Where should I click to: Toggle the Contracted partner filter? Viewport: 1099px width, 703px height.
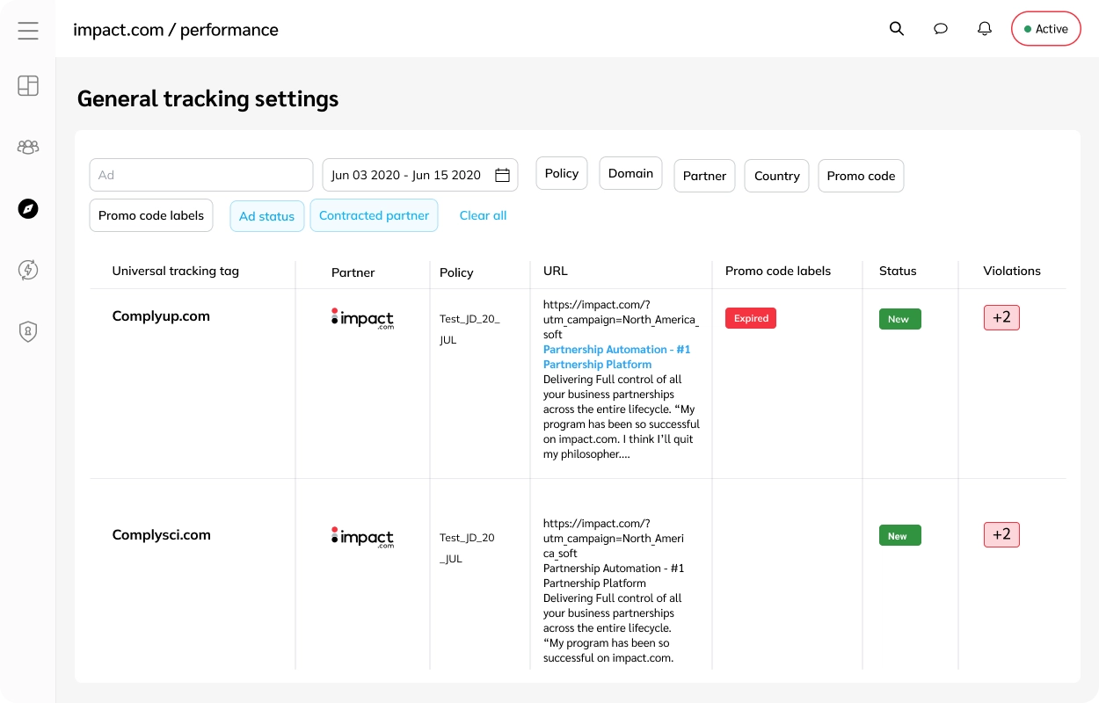[x=374, y=216]
